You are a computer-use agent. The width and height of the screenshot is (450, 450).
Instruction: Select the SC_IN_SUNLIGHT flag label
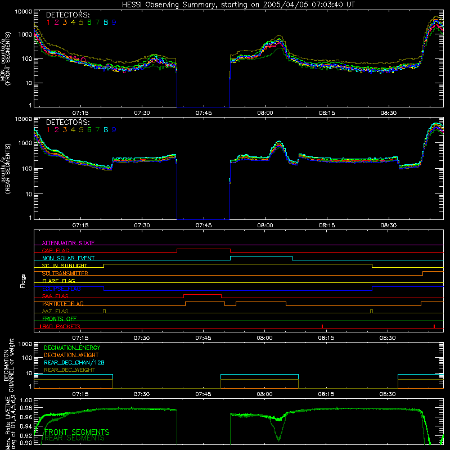tap(65, 265)
